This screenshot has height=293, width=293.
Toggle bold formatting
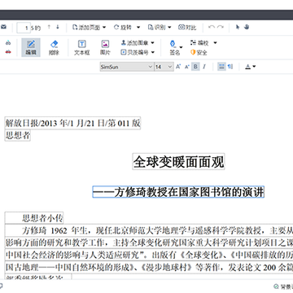tap(195, 67)
